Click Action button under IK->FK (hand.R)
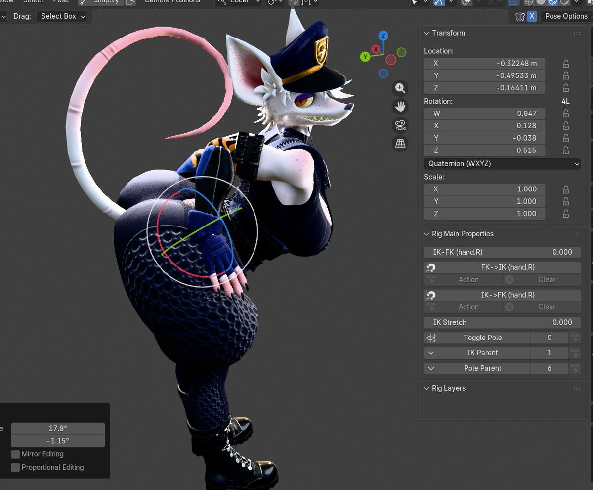The image size is (593, 490). (x=463, y=307)
